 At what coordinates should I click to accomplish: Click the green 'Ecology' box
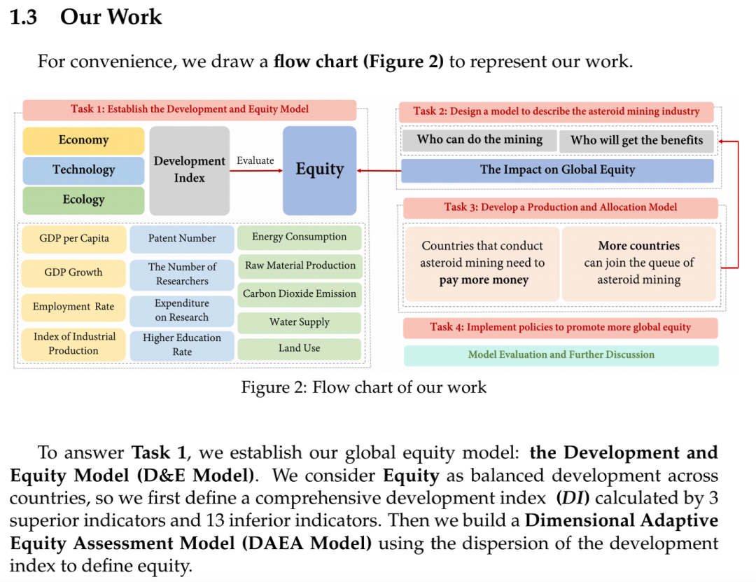(x=83, y=200)
